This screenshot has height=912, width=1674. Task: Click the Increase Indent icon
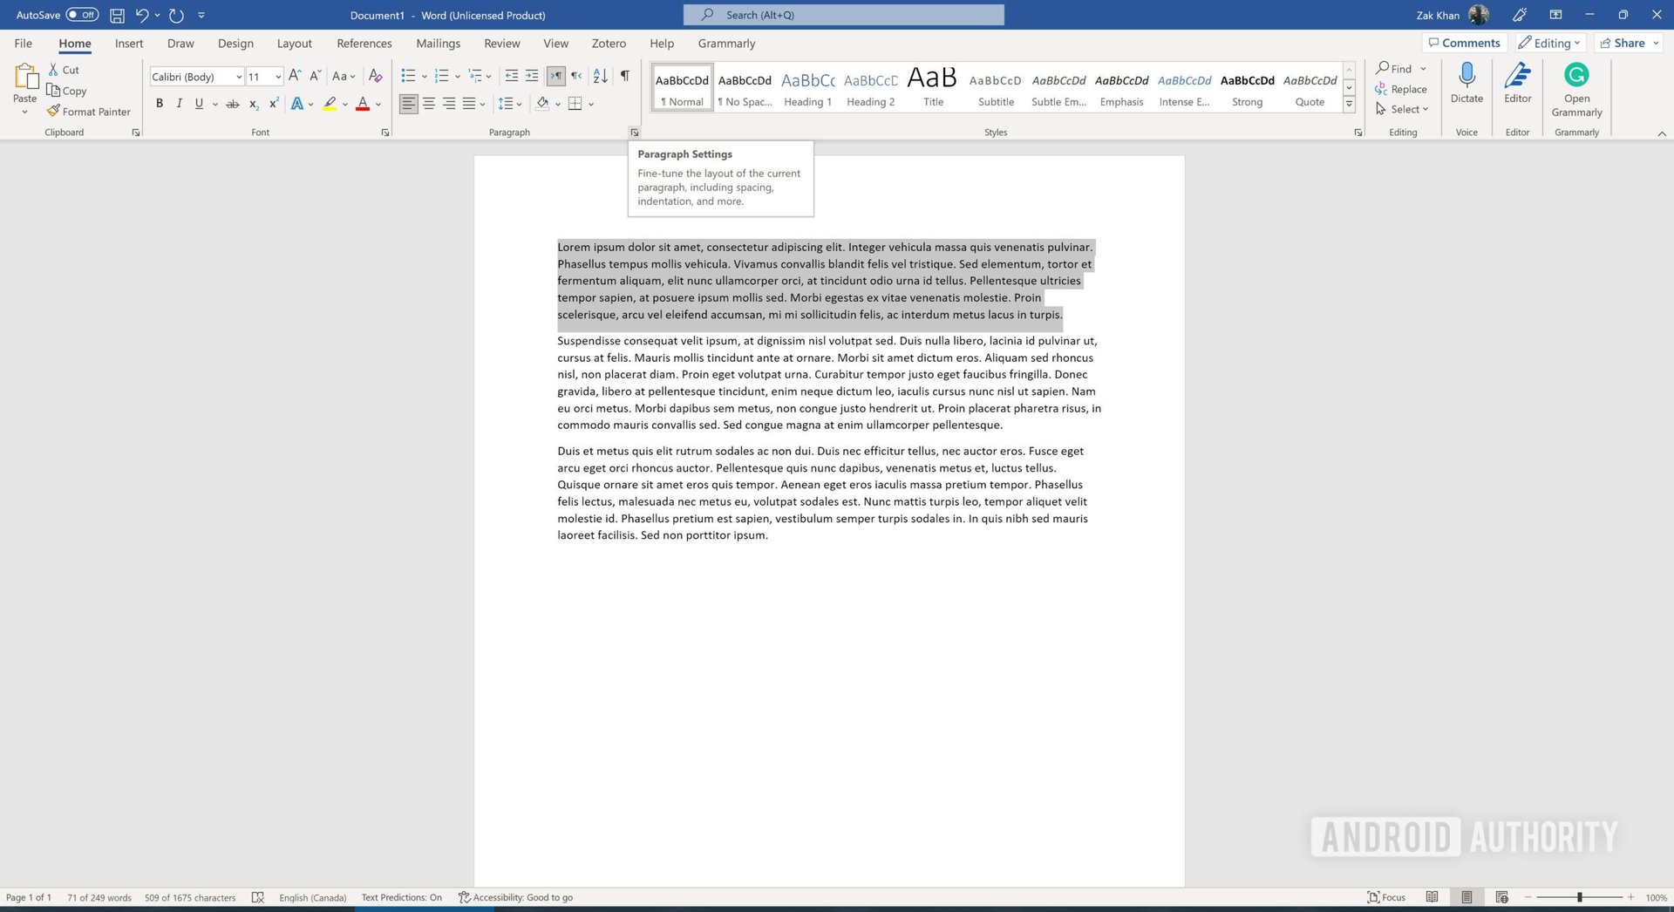click(x=532, y=76)
